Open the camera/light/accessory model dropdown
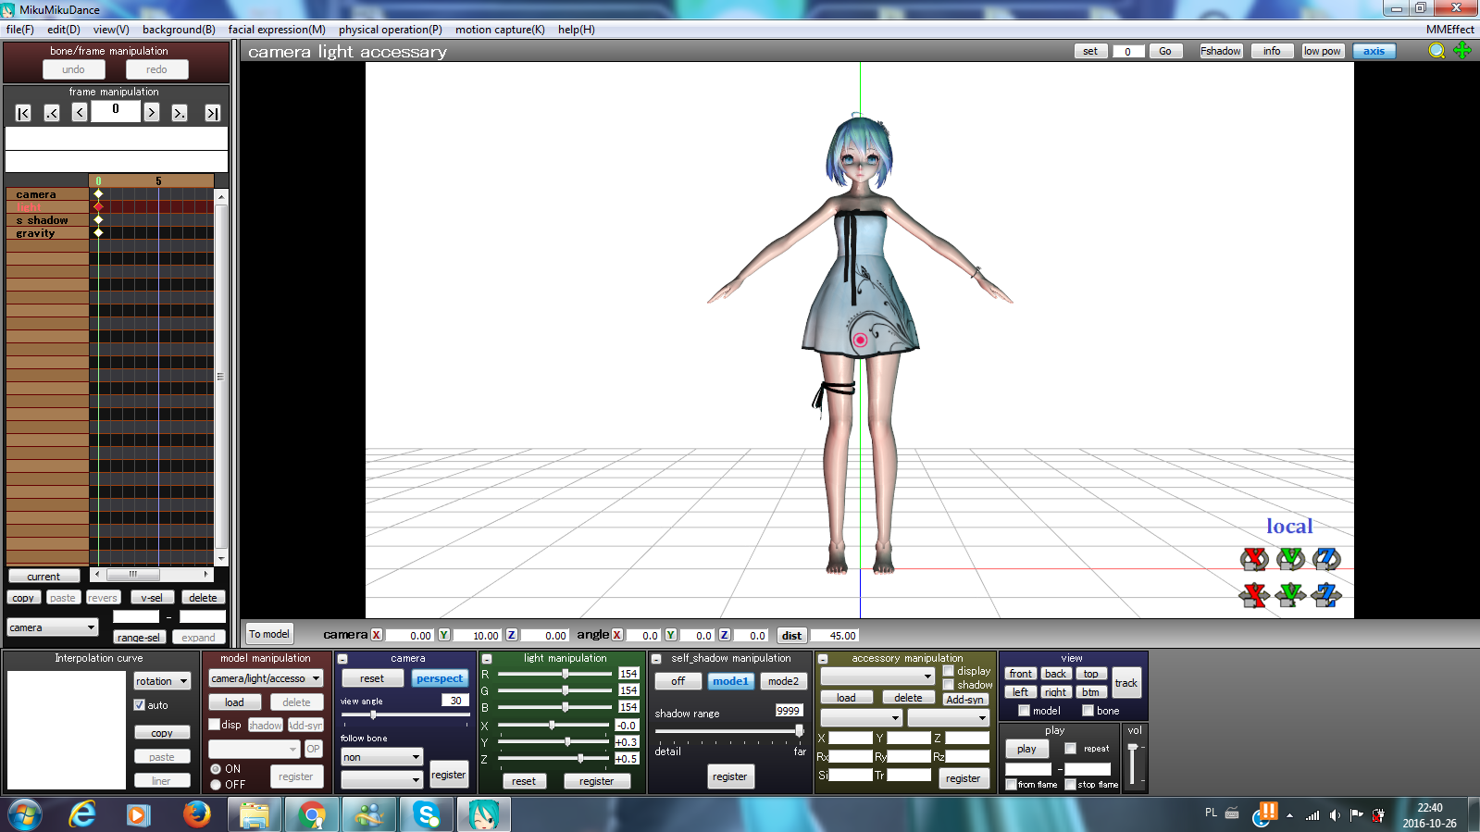 pyautogui.click(x=266, y=678)
